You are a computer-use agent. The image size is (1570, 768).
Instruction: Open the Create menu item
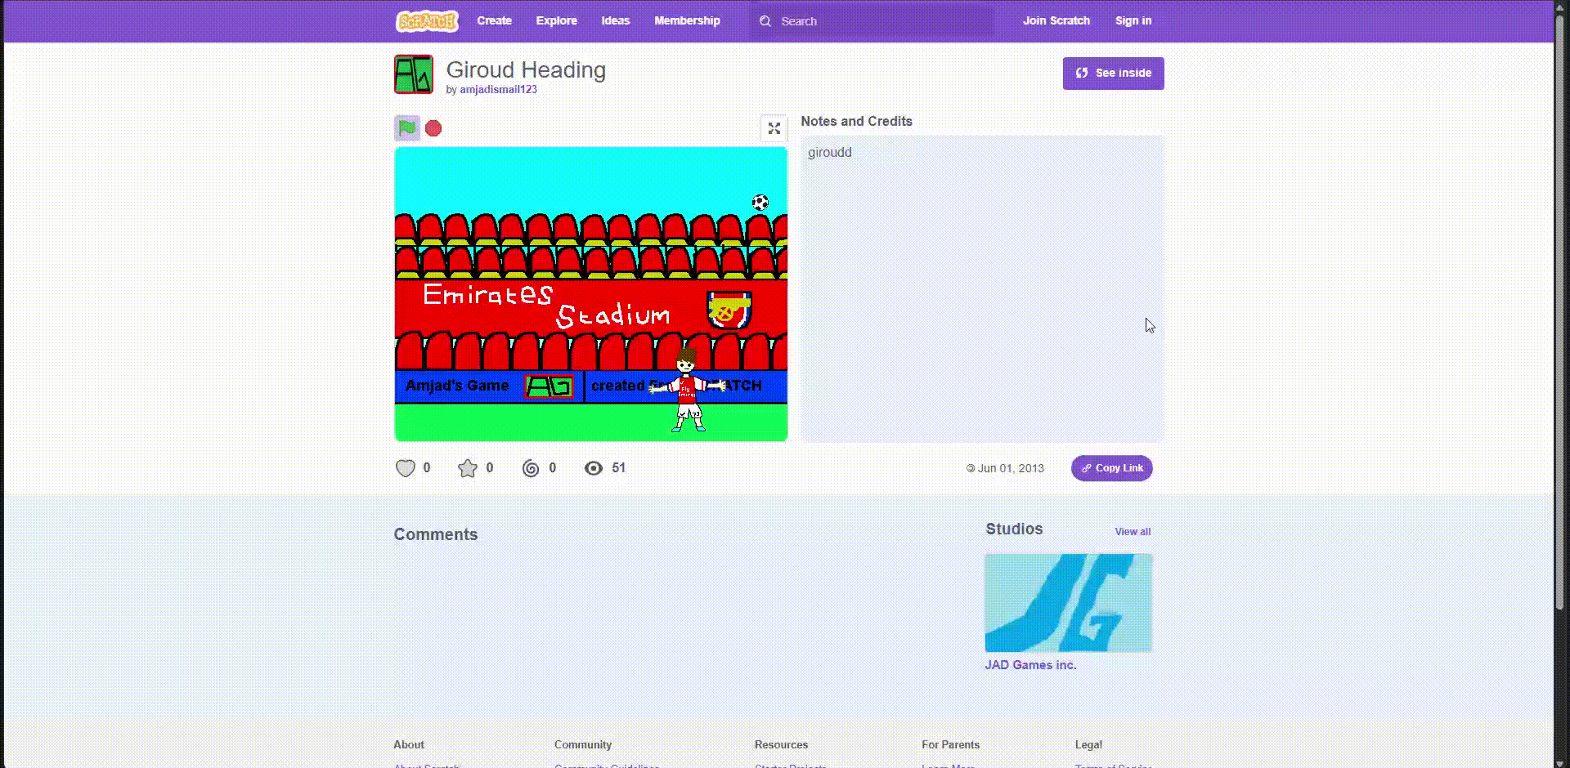495,21
